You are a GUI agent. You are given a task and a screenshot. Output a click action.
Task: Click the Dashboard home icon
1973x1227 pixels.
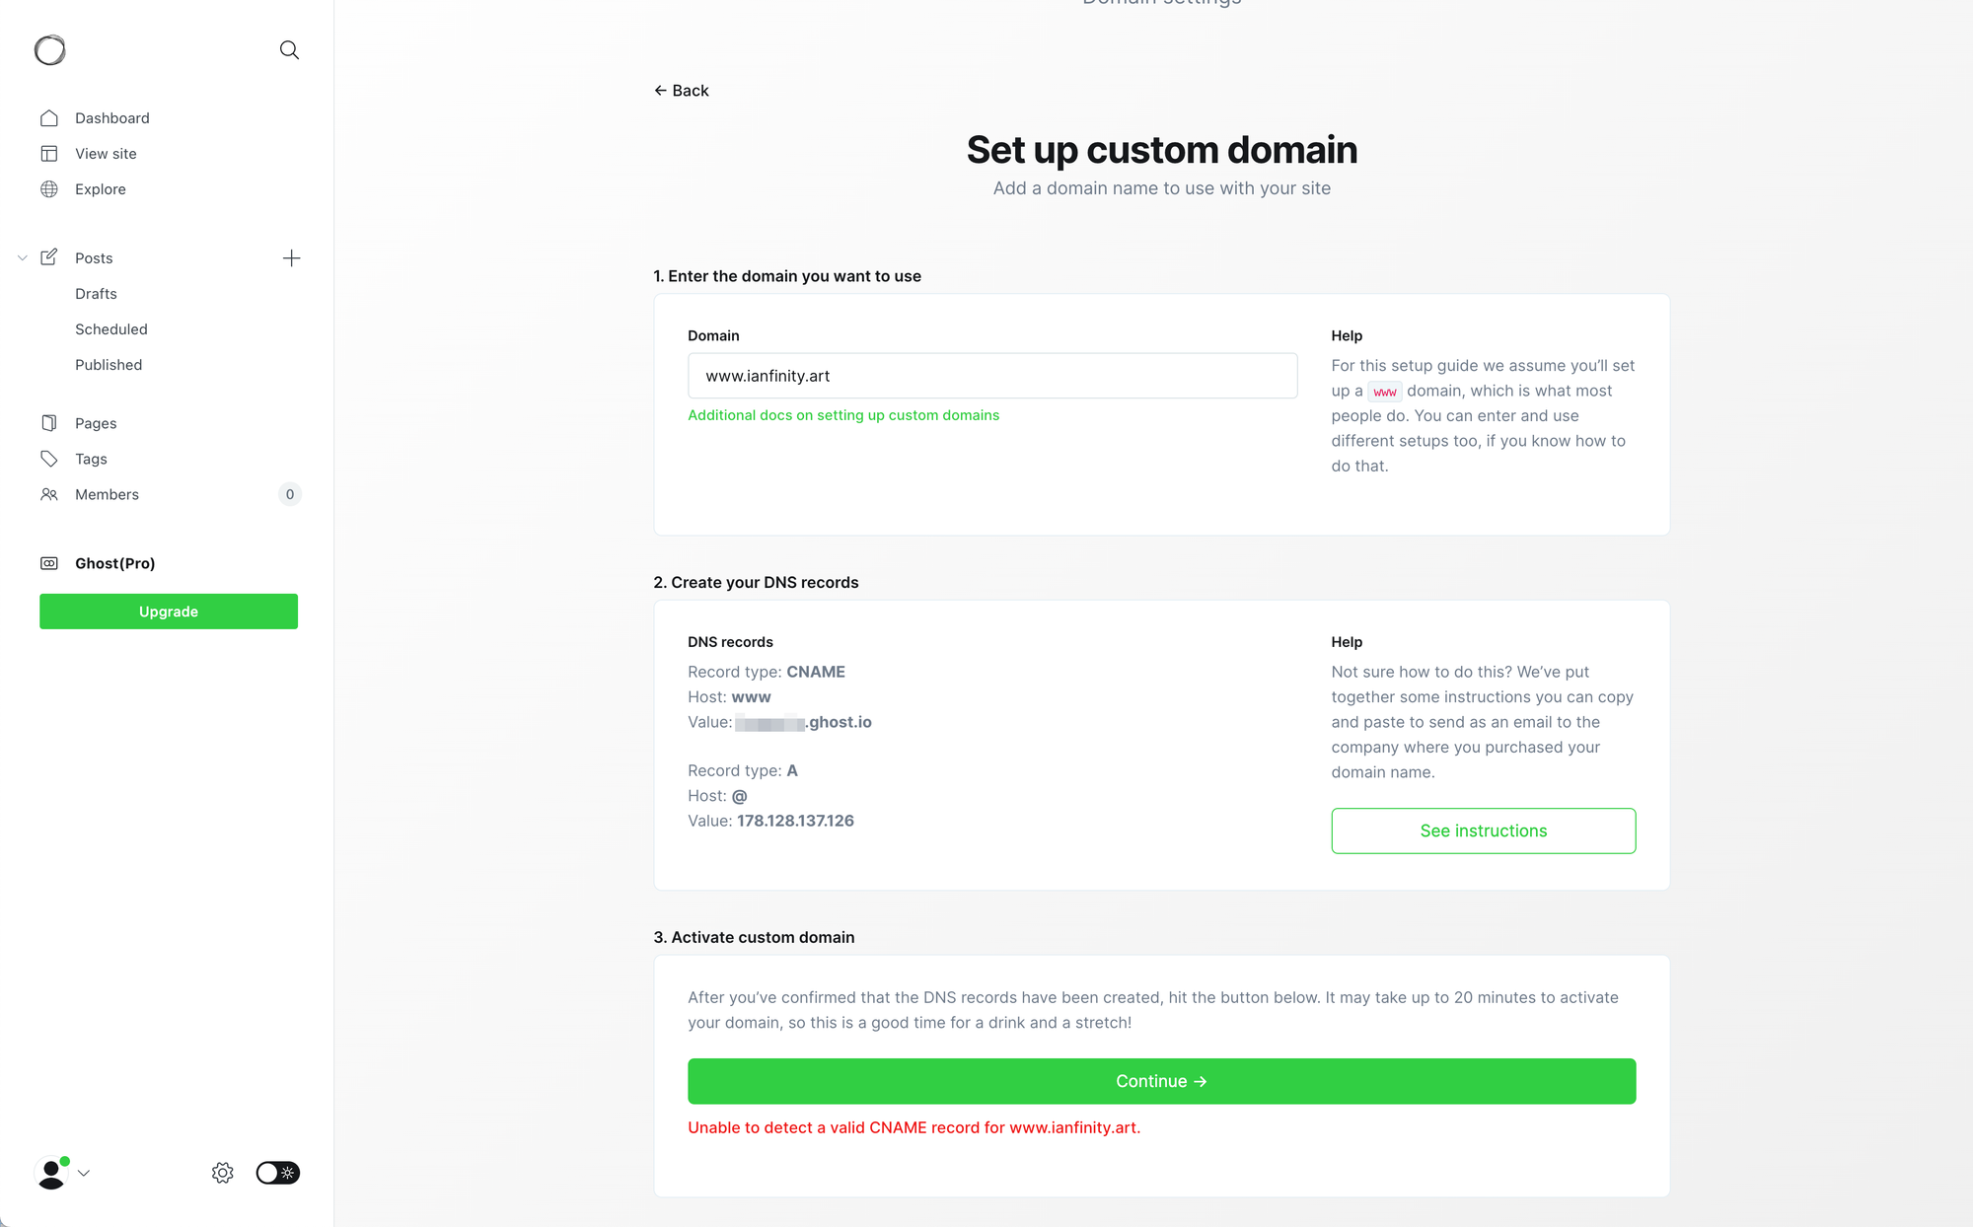click(49, 118)
